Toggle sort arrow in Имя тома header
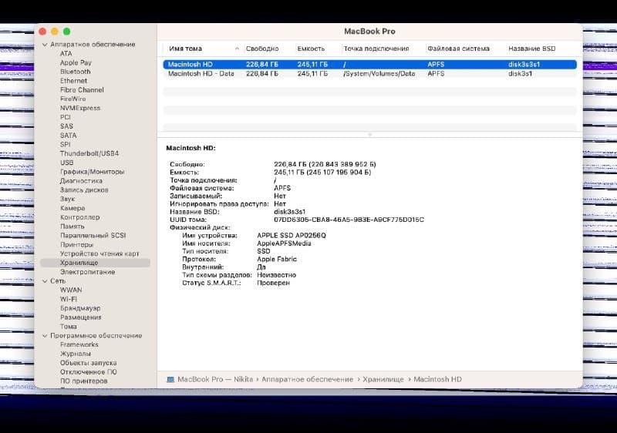The height and width of the screenshot is (433, 617). pyautogui.click(x=237, y=49)
